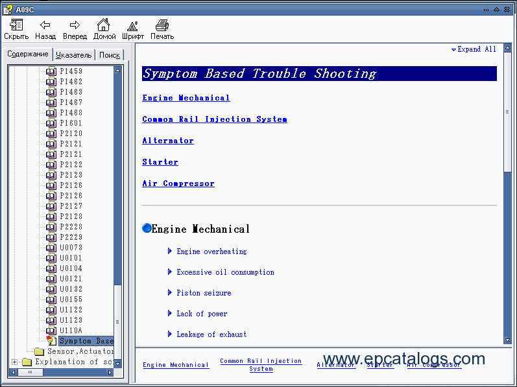
Task: Open the Домой (Home) page icon
Action: (104, 25)
